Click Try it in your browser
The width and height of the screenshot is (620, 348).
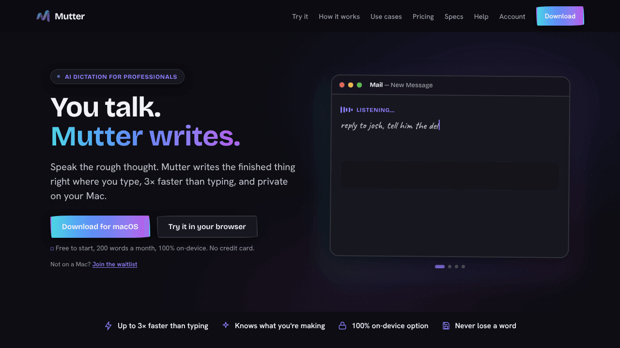tap(207, 227)
